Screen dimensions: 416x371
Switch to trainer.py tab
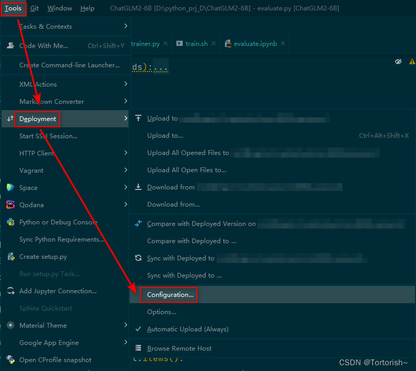(x=146, y=44)
